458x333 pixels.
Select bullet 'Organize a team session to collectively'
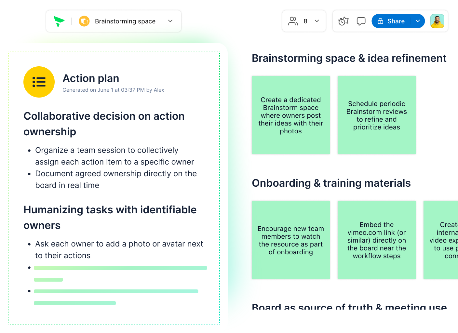click(x=114, y=156)
